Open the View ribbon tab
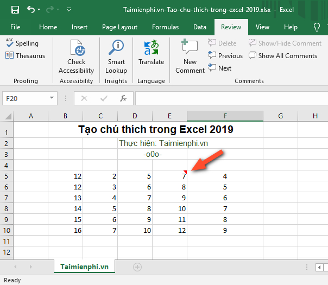The width and height of the screenshot is (328, 285). tap(262, 27)
